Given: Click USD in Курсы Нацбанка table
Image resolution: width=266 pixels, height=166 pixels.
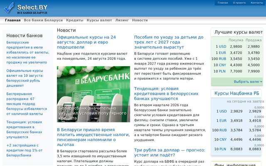Looking at the screenshot, I should pyautogui.click(x=223, y=111).
